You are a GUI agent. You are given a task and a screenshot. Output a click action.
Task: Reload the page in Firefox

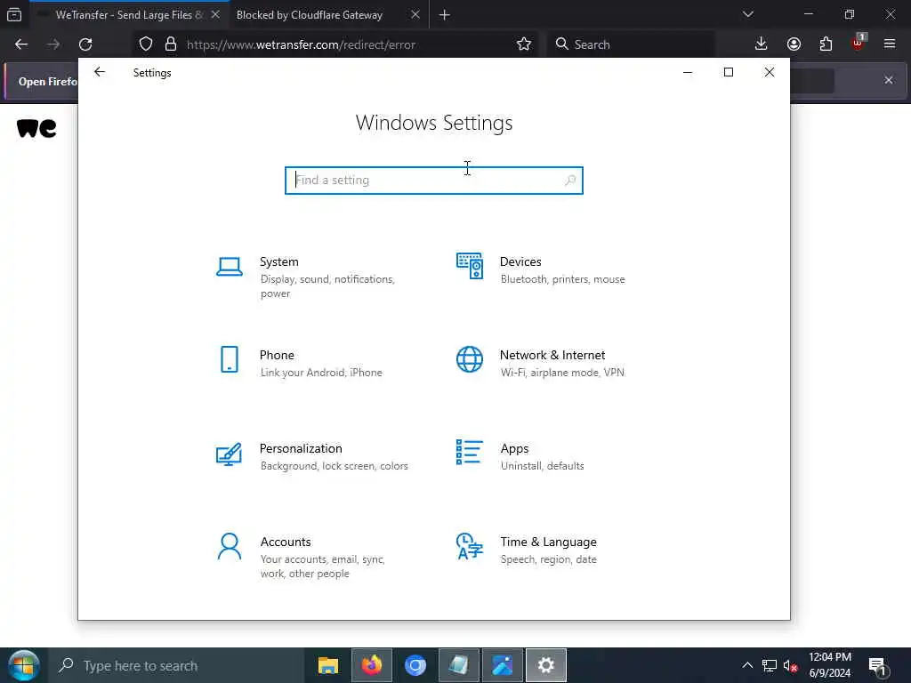[x=85, y=44]
